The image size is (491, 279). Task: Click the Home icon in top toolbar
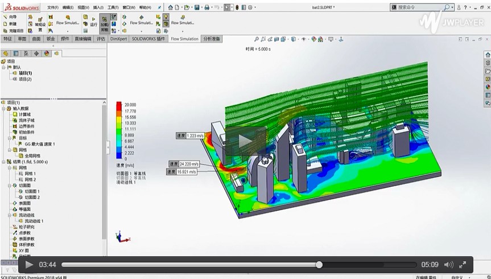170,7
